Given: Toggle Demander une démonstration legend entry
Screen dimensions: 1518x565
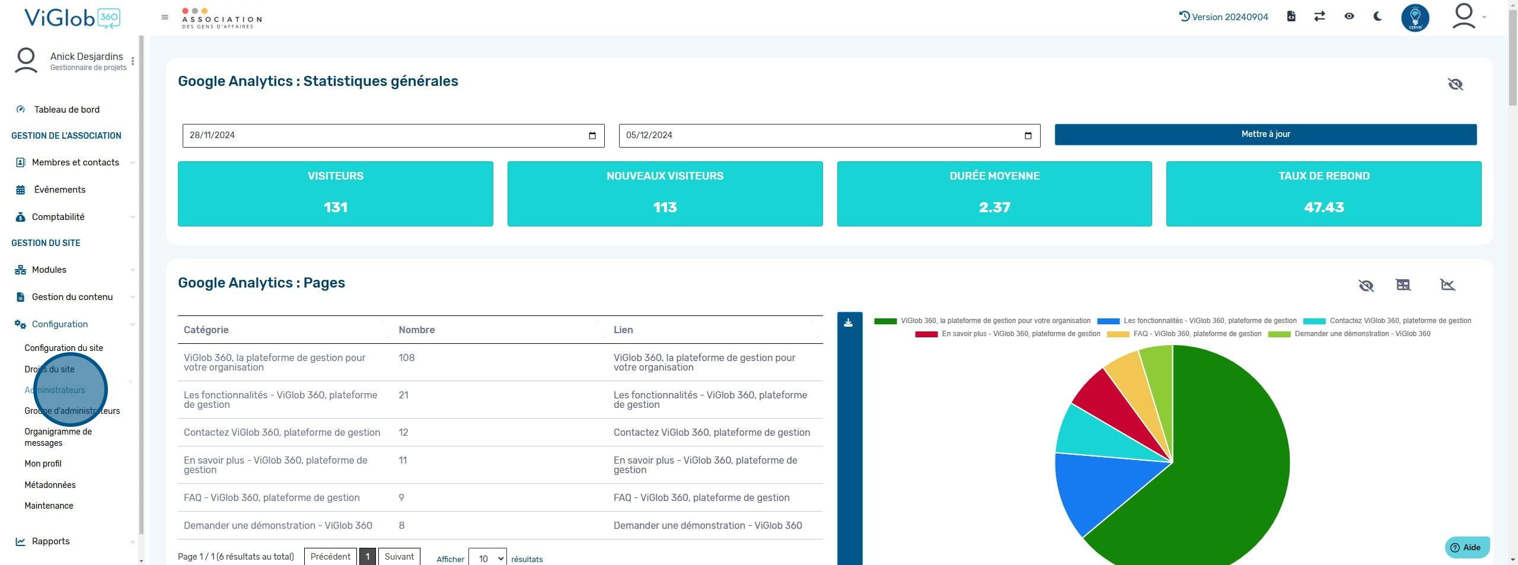Looking at the screenshot, I should click(x=1350, y=334).
